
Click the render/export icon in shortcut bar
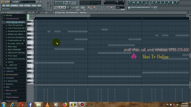[x=161, y=2]
